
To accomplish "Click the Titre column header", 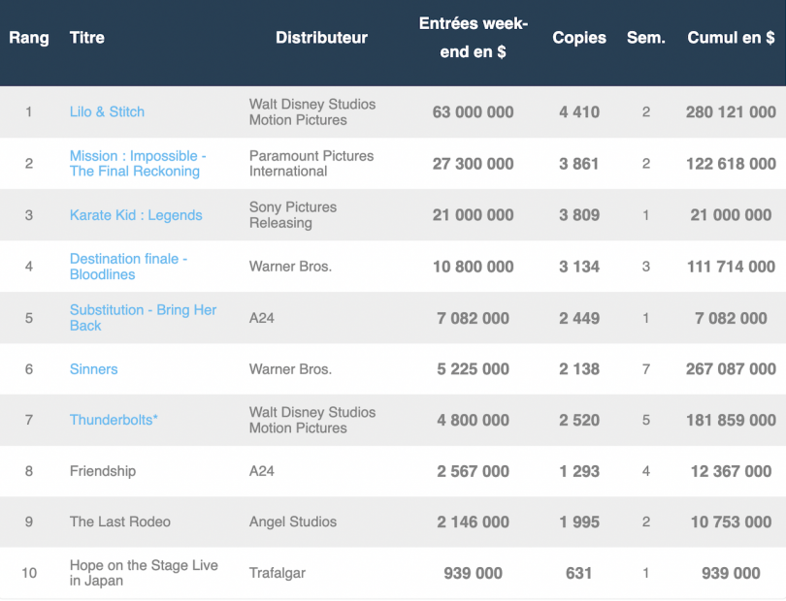I will click(87, 38).
